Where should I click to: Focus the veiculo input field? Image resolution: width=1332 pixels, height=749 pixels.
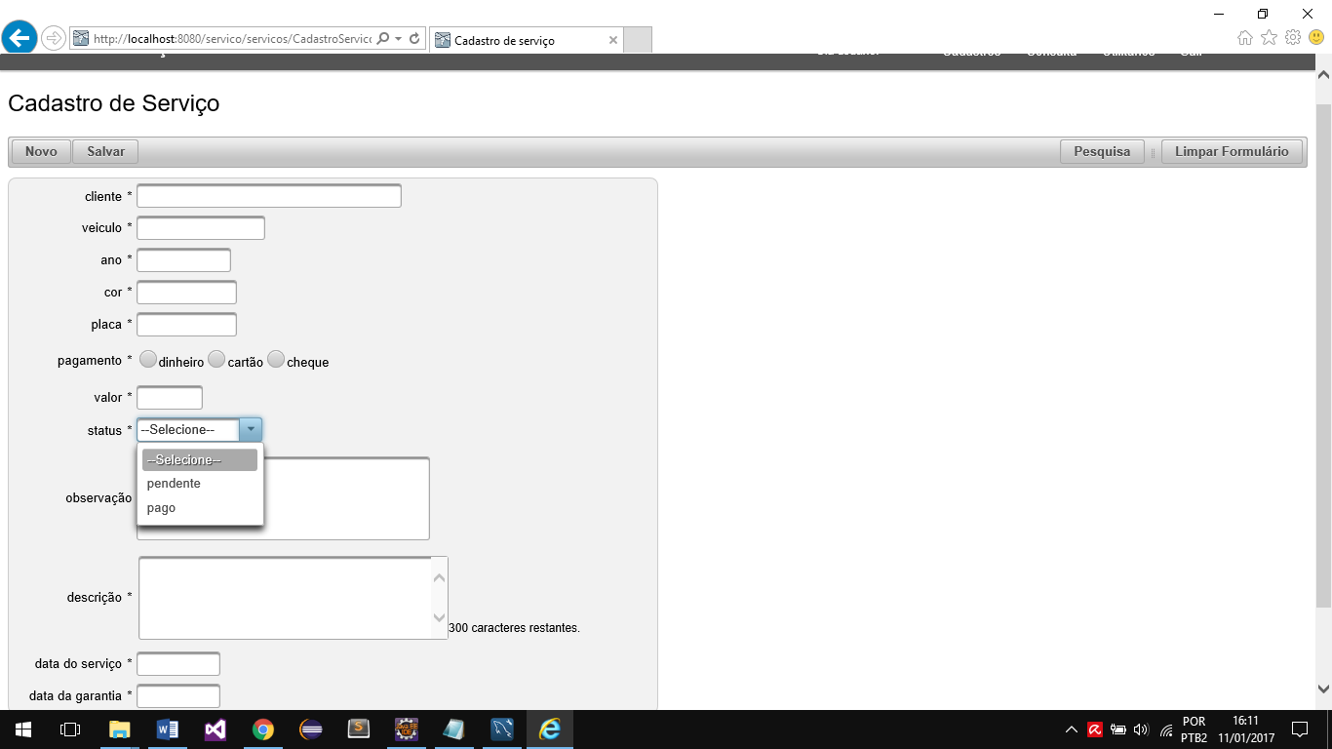[x=201, y=228]
